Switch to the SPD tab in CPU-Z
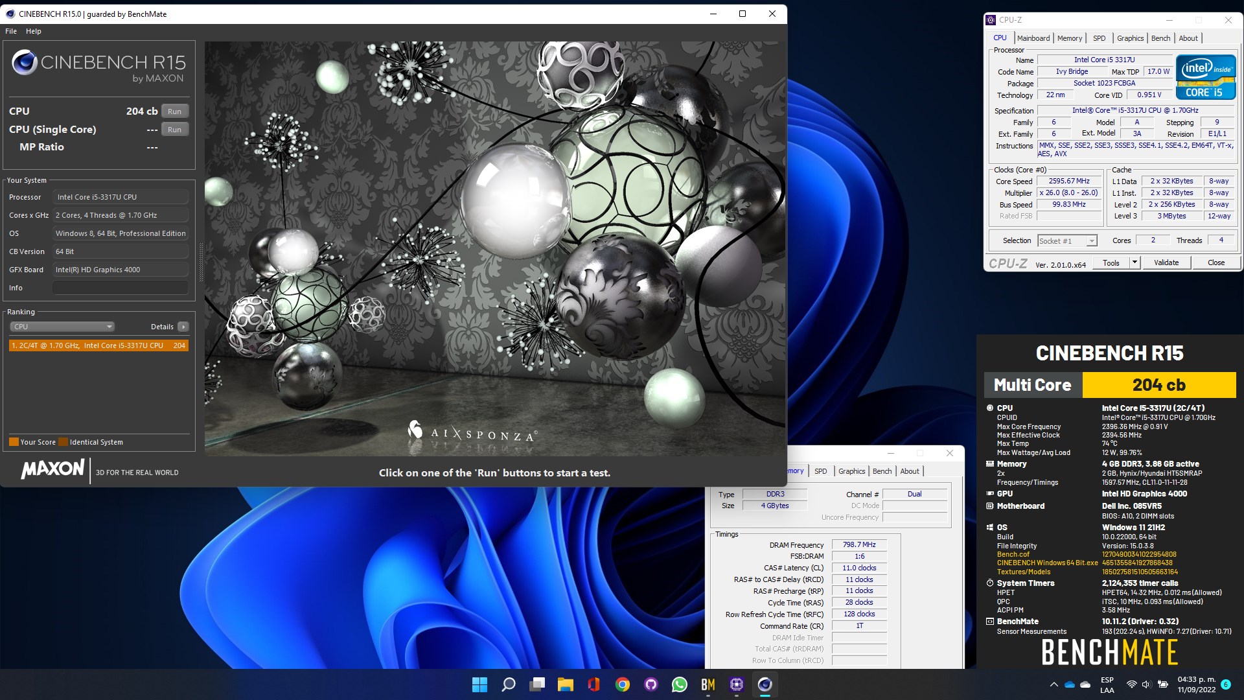1244x700 pixels. pos(1100,38)
